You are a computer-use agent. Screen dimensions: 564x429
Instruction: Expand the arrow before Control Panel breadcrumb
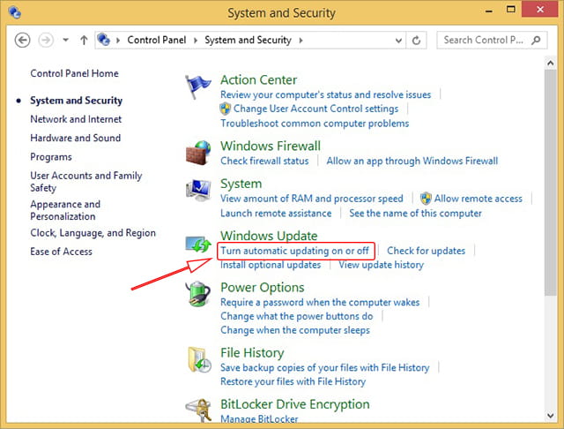(x=117, y=40)
